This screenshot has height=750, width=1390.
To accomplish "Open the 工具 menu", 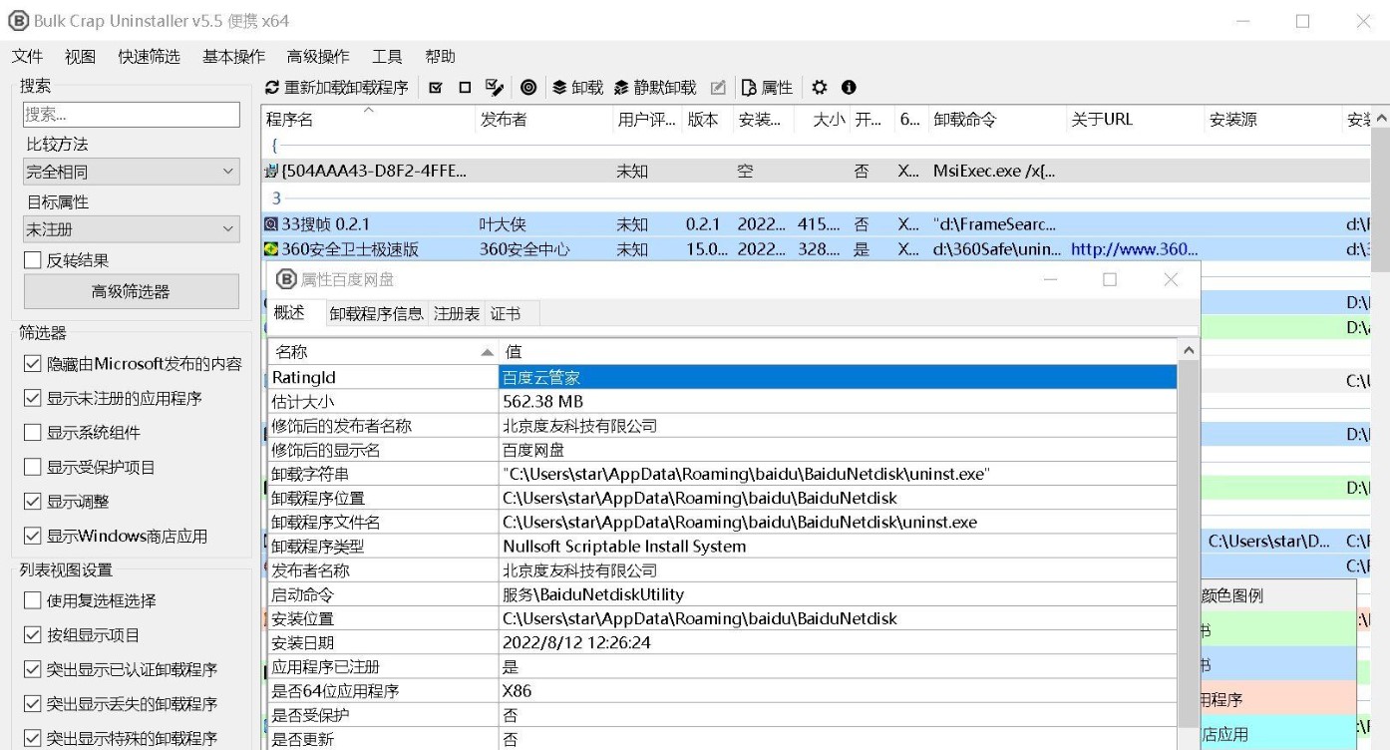I will 387,57.
